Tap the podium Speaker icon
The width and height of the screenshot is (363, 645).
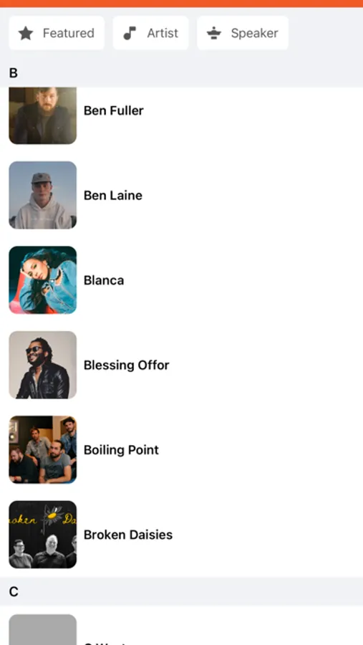point(214,33)
